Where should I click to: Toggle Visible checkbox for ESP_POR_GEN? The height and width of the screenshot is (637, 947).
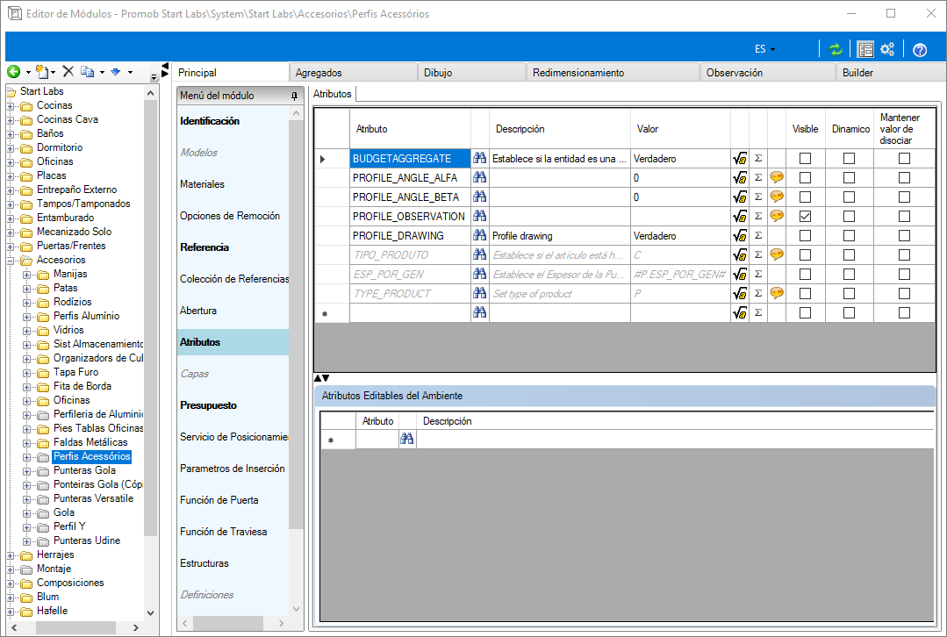coord(805,274)
